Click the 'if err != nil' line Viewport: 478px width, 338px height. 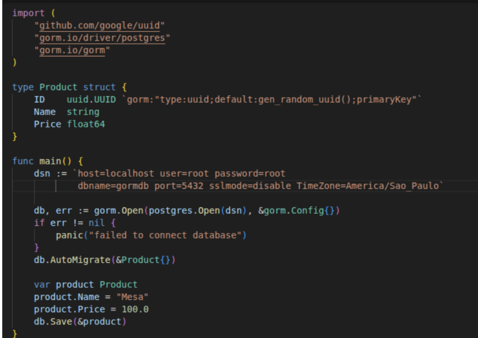click(75, 223)
